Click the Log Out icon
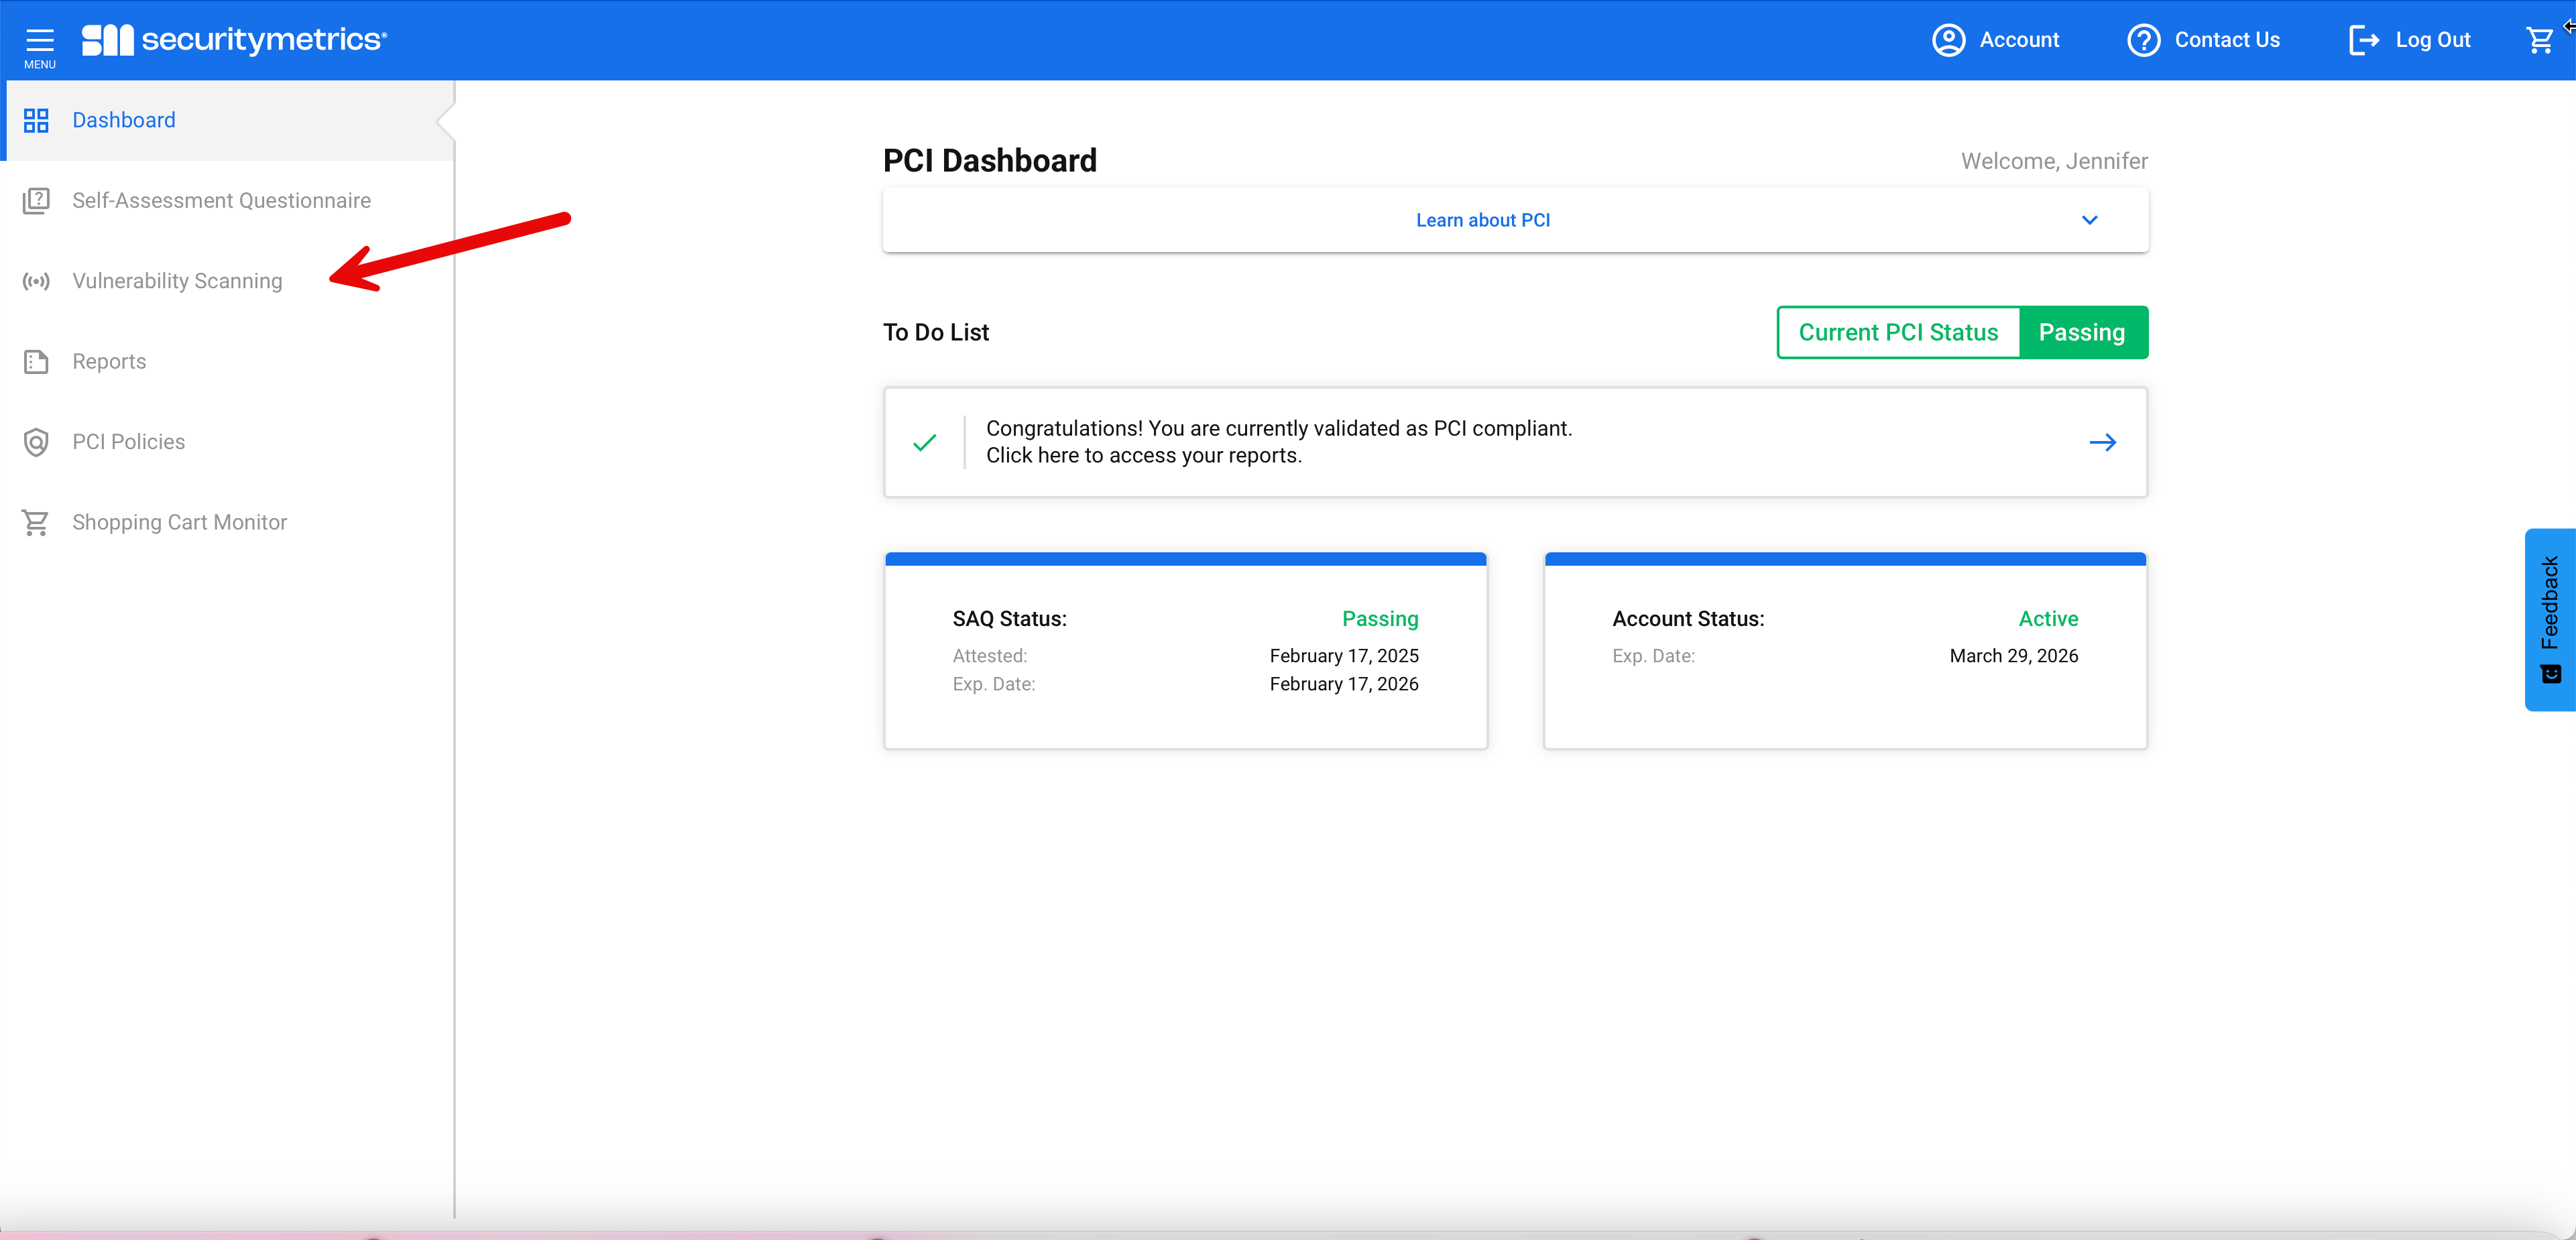The height and width of the screenshot is (1240, 2576). 2364,40
